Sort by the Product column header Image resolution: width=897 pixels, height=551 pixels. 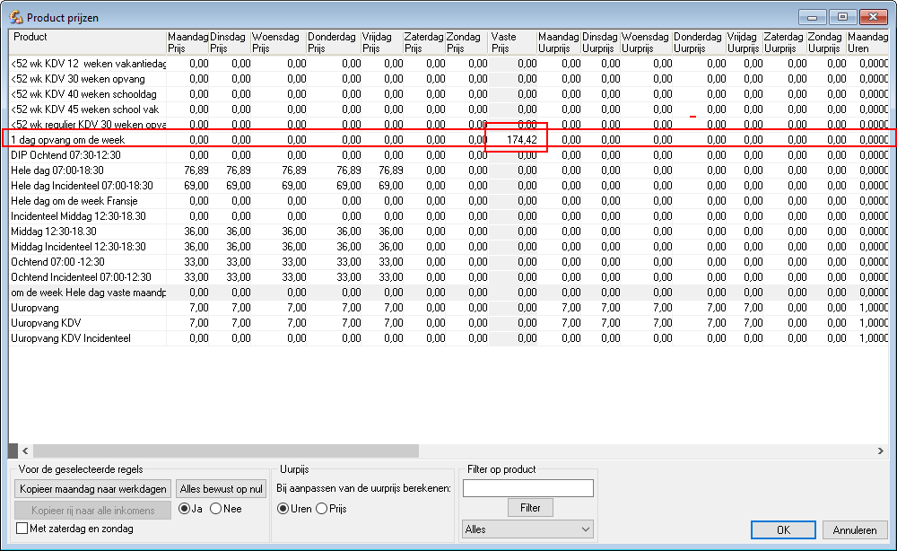(x=87, y=42)
